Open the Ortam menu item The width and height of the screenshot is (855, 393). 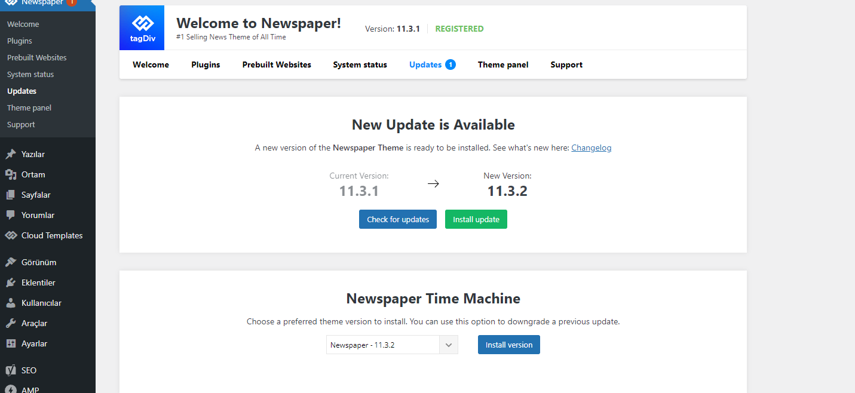tap(48, 174)
